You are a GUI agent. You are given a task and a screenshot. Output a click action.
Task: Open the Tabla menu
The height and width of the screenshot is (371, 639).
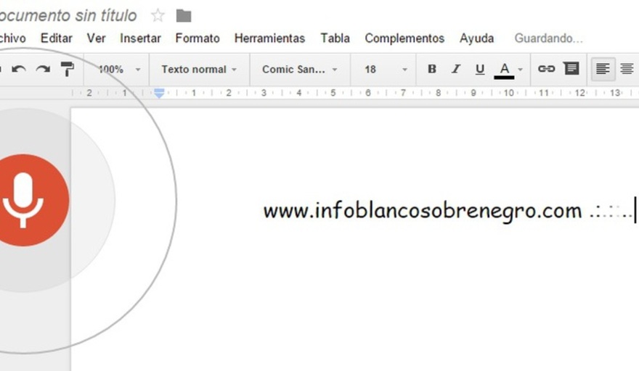[x=335, y=38]
